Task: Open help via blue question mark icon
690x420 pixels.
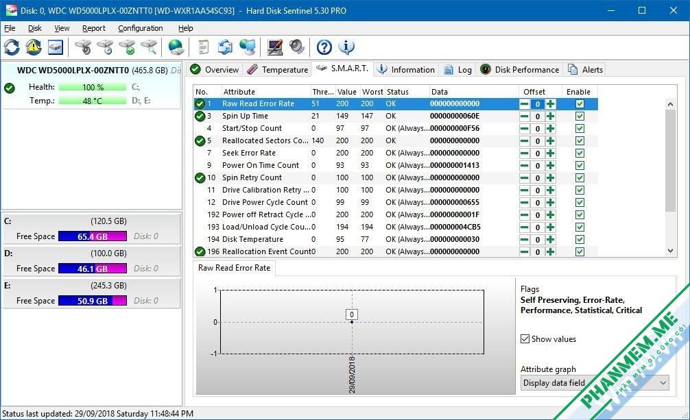Action: (324, 47)
